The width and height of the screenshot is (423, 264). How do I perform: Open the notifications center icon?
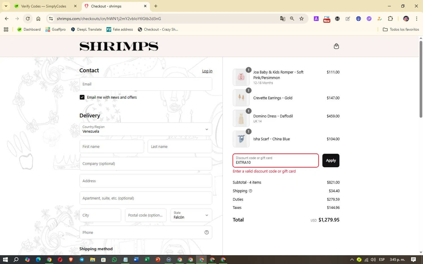pos(413,259)
